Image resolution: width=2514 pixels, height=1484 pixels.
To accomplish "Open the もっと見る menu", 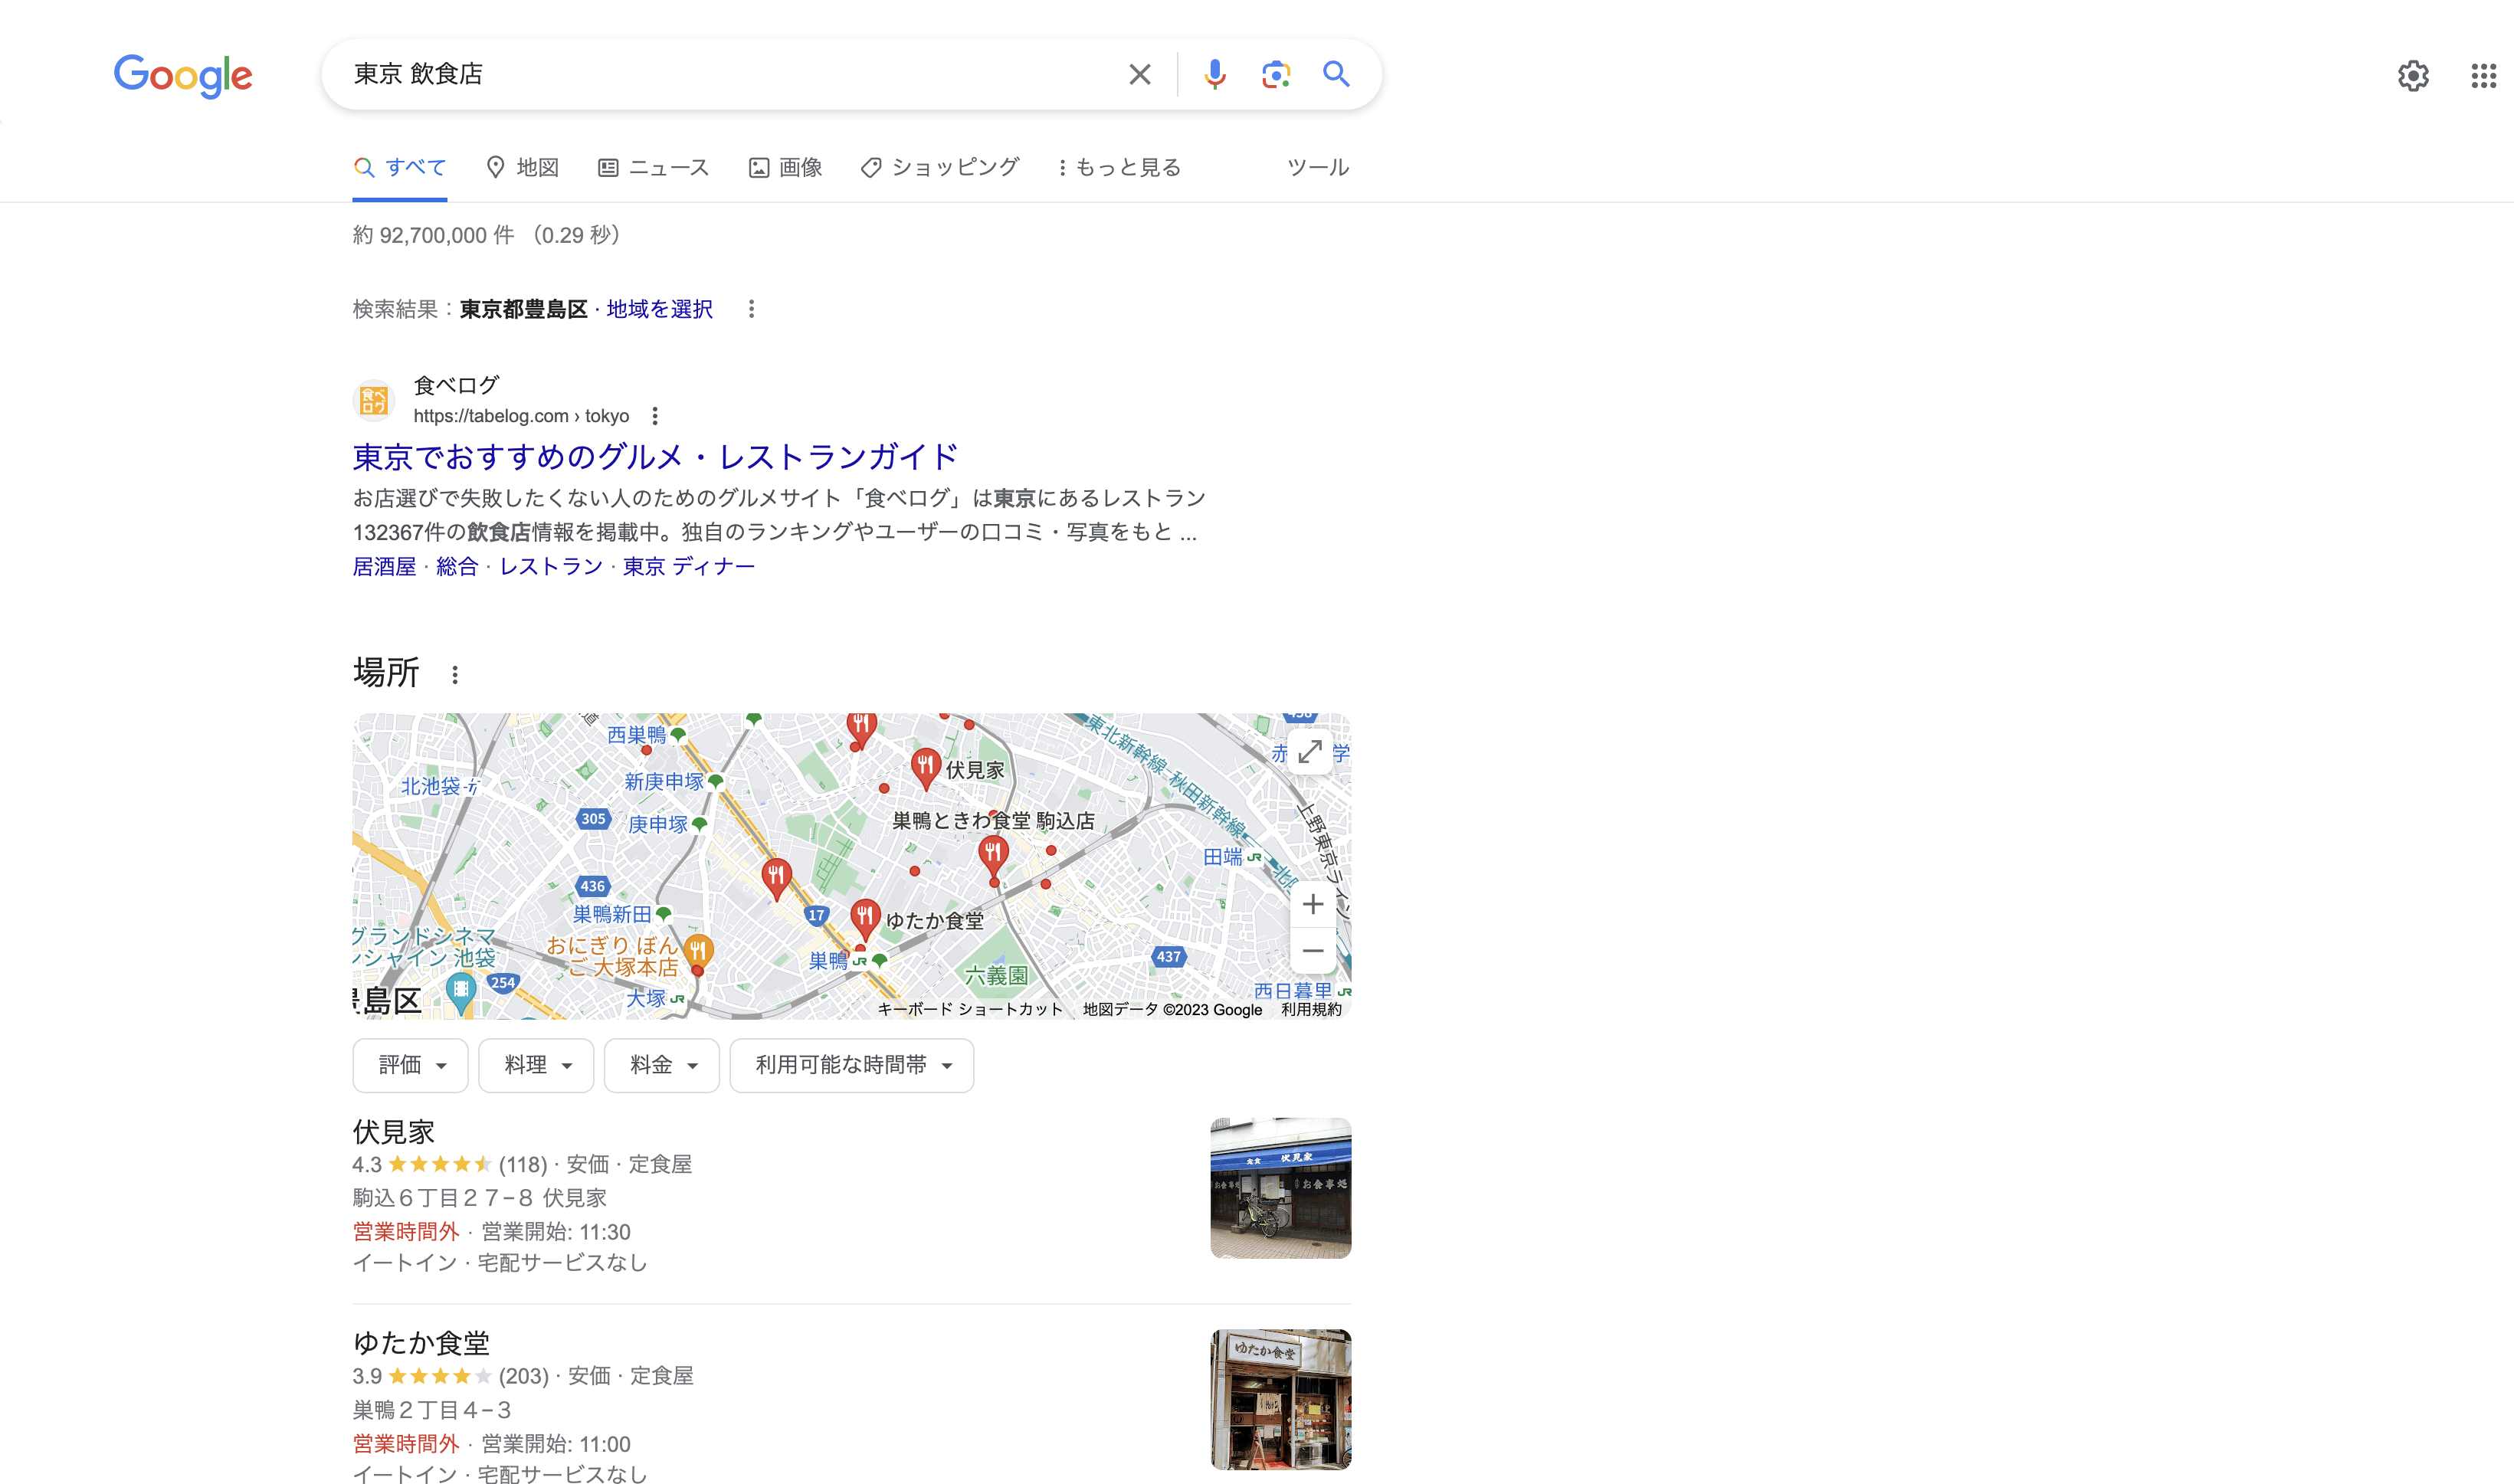I will 1120,167.
